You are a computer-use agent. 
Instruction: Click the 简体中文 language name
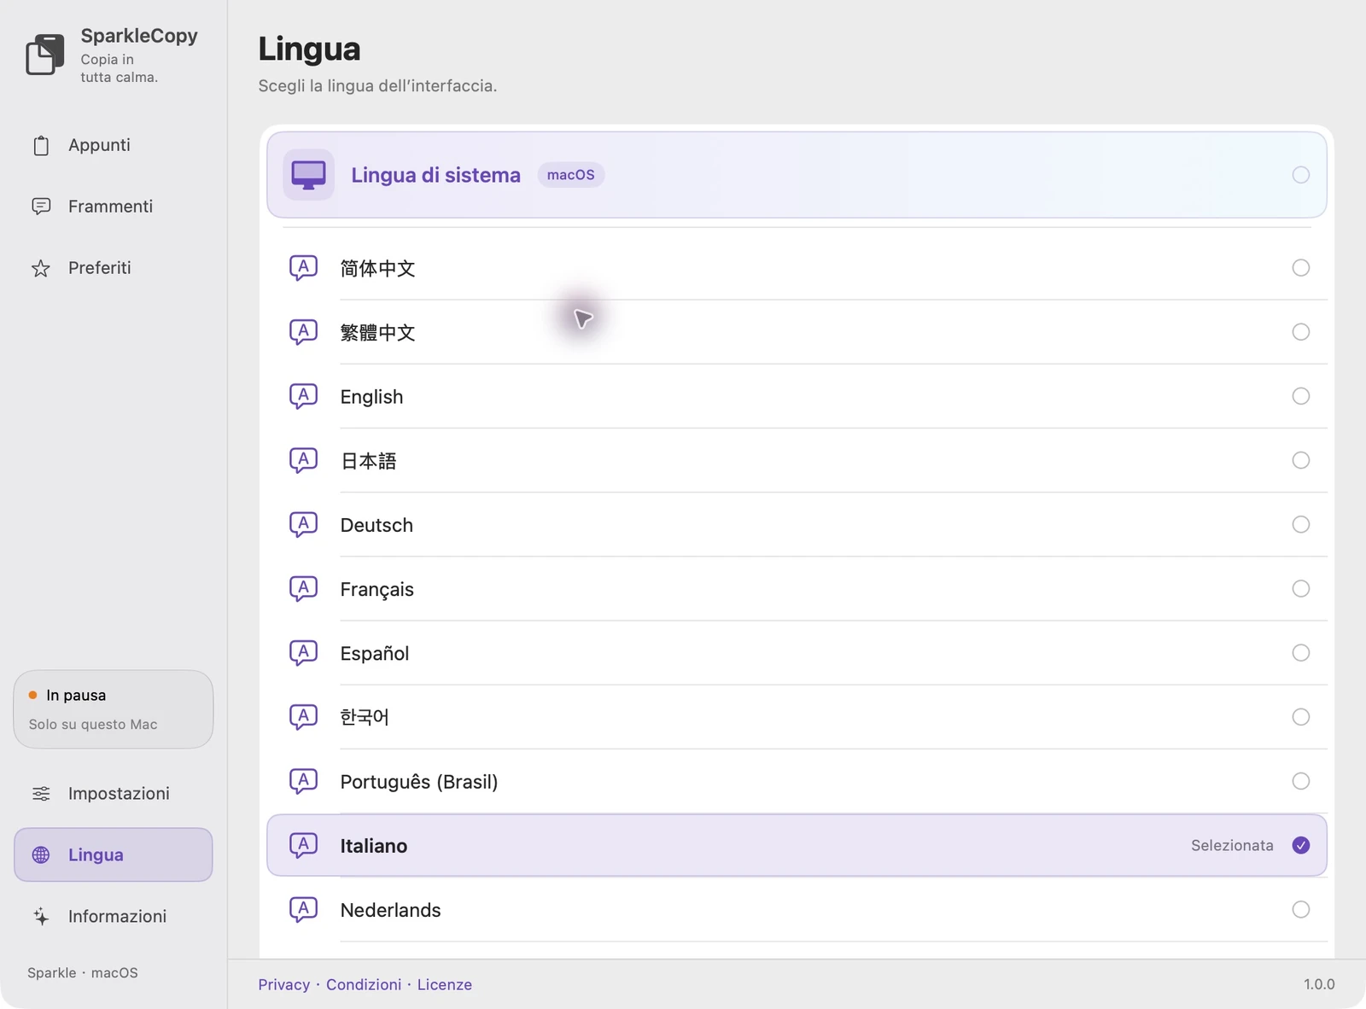tap(377, 268)
